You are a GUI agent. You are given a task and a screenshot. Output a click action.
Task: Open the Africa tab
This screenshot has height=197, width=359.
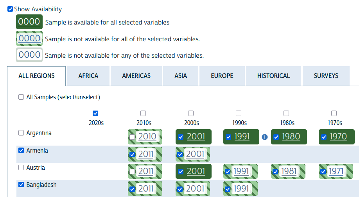[88, 76]
